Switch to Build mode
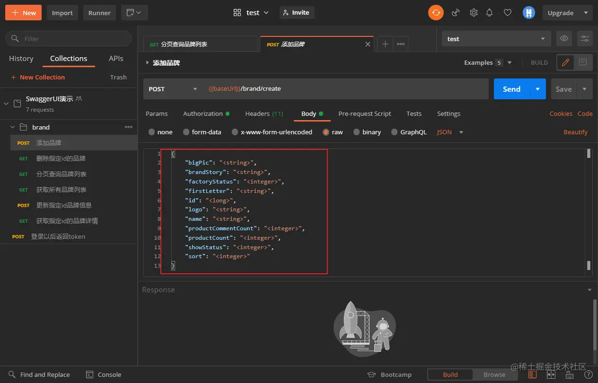598x383 pixels. pos(450,374)
